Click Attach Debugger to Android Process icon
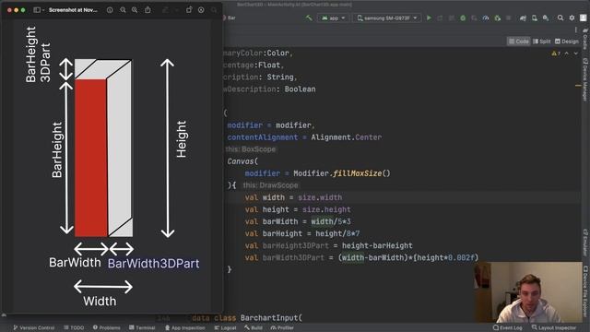590x332 pixels. coord(498,18)
